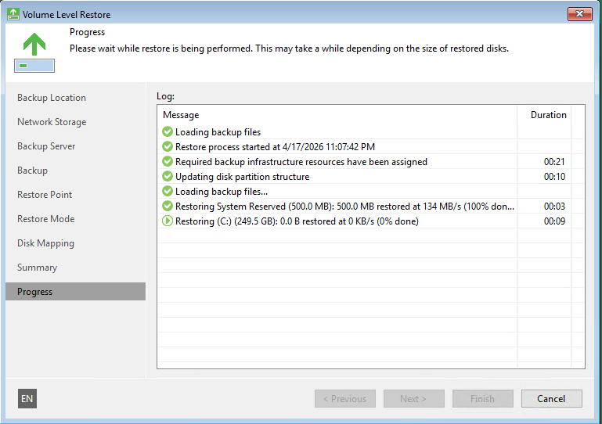Go to the Restore Point step
The image size is (602, 424).
[45, 195]
